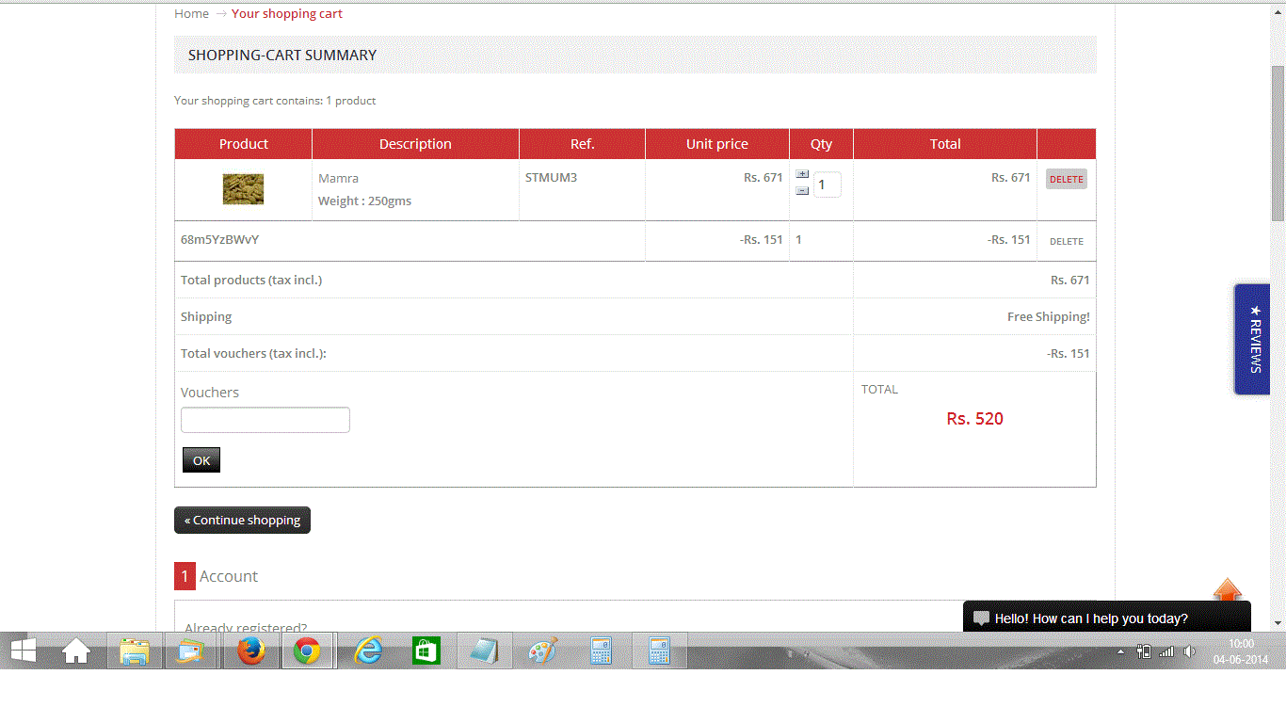The image size is (1286, 723).
Task: Open the Reviews side tab
Action: [1253, 339]
